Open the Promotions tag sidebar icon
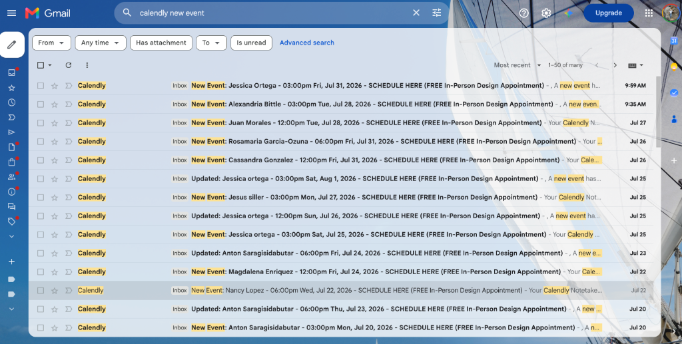 (12, 222)
